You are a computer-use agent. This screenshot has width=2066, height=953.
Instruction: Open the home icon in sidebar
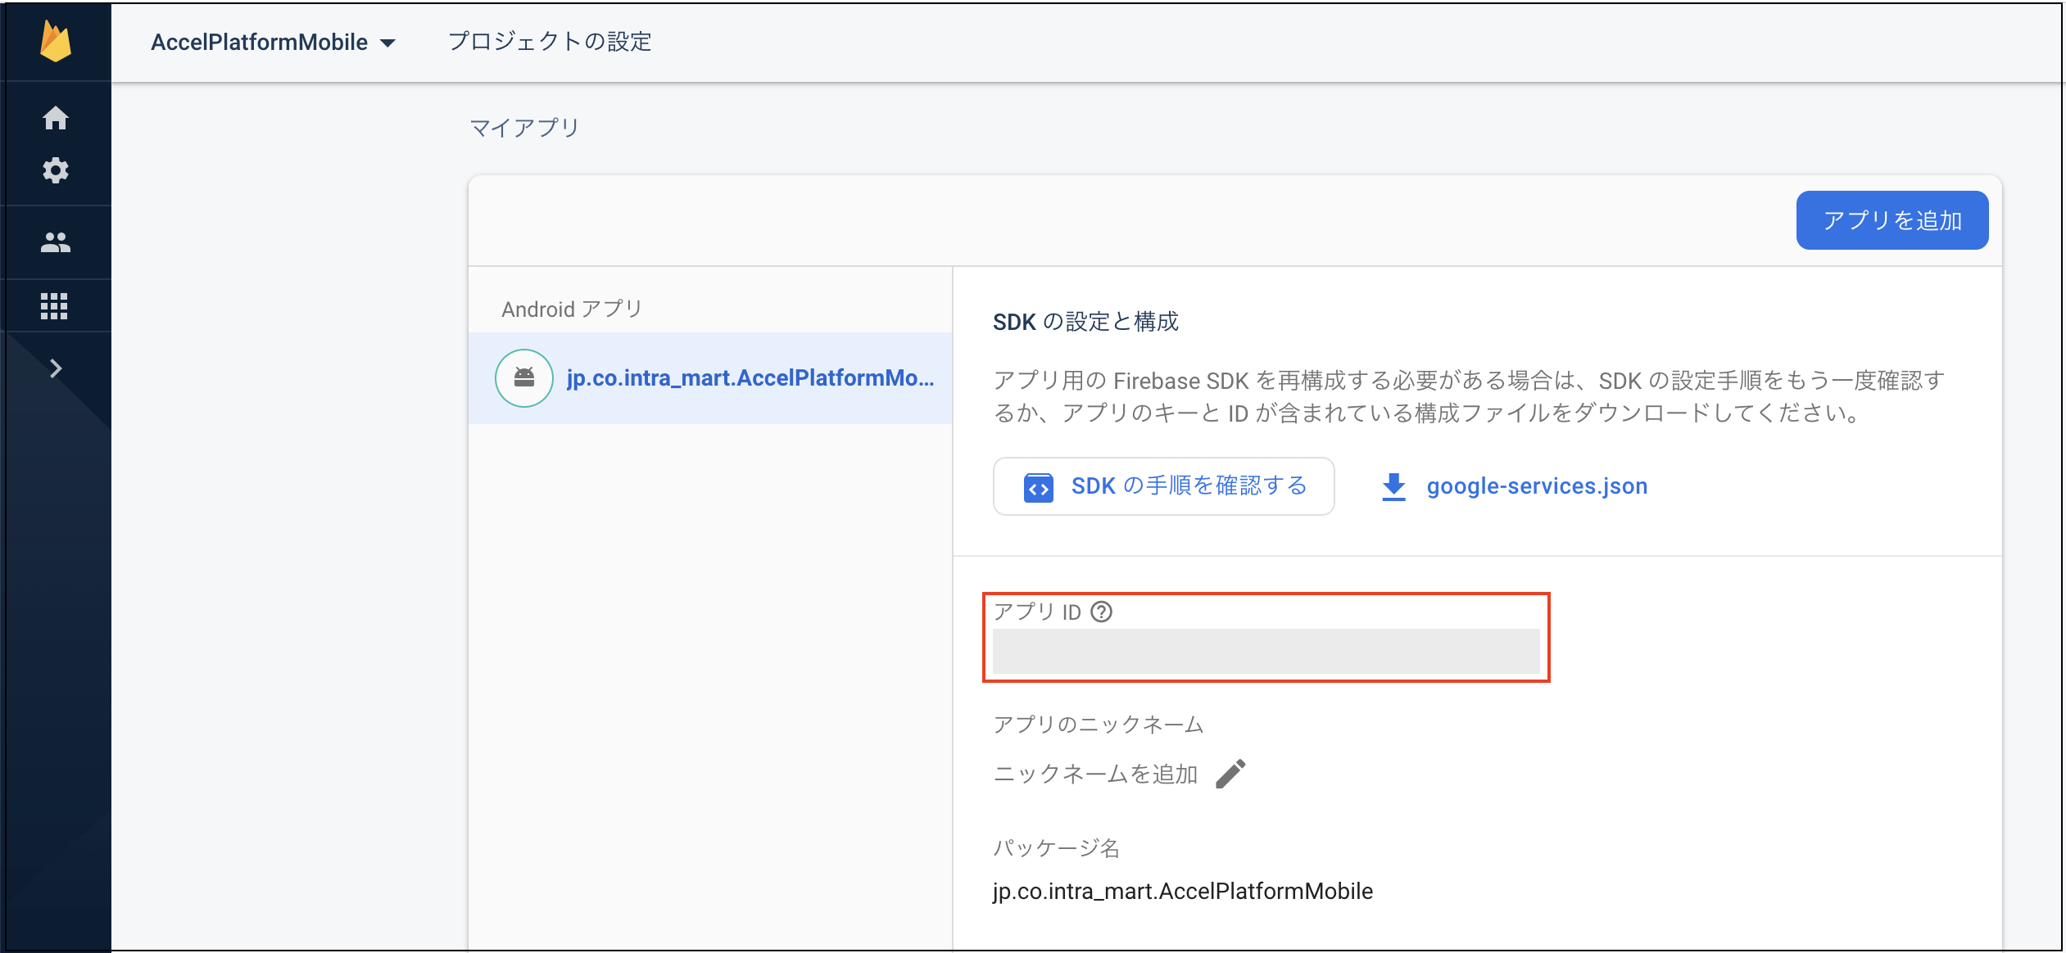tap(56, 118)
